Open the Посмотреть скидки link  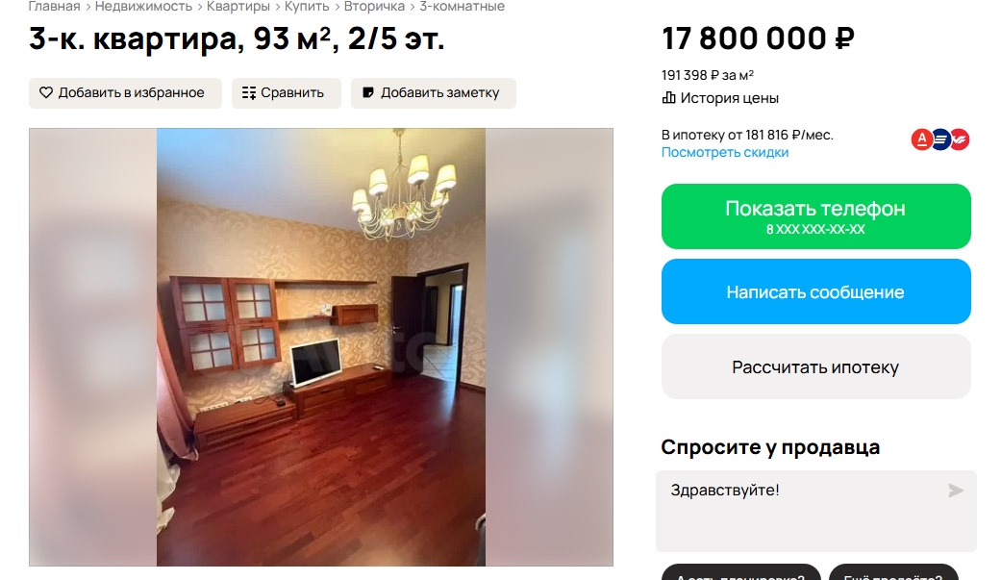(x=725, y=152)
